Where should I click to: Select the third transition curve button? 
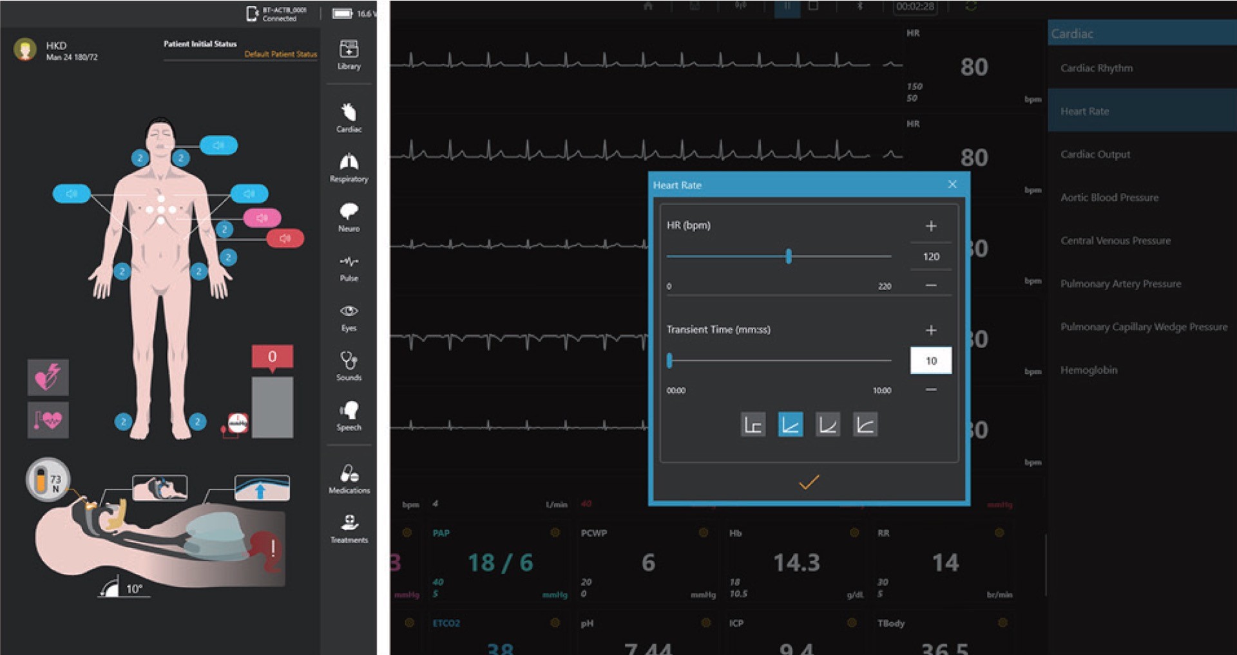828,425
